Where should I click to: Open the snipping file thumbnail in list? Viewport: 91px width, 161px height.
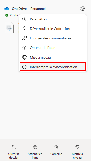click(x=9, y=28)
